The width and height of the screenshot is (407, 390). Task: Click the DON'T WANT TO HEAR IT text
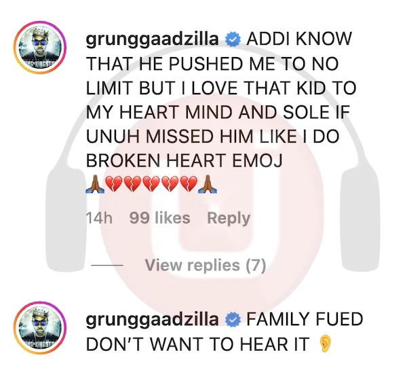coord(197,344)
